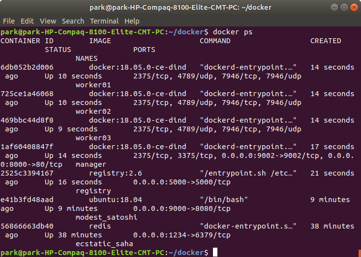Click the worker01 container name
The image size is (361, 257).
pos(93,85)
